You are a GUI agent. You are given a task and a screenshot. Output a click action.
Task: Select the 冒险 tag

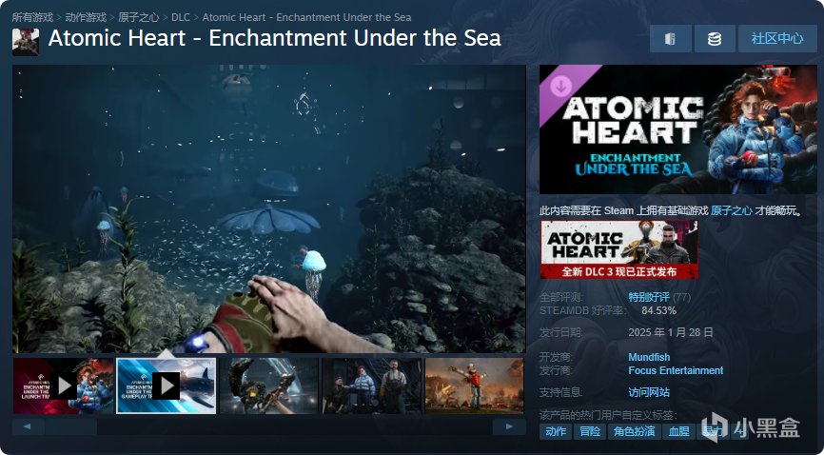point(590,432)
